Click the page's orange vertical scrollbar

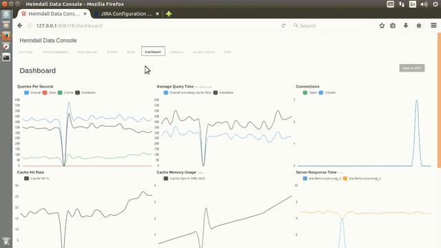439,100
